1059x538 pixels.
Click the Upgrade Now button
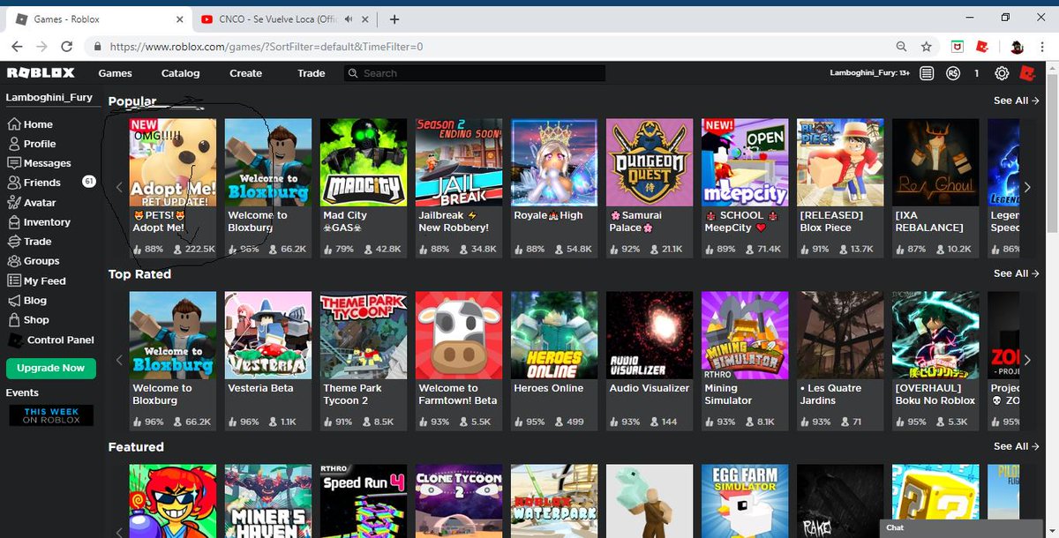[x=51, y=368]
